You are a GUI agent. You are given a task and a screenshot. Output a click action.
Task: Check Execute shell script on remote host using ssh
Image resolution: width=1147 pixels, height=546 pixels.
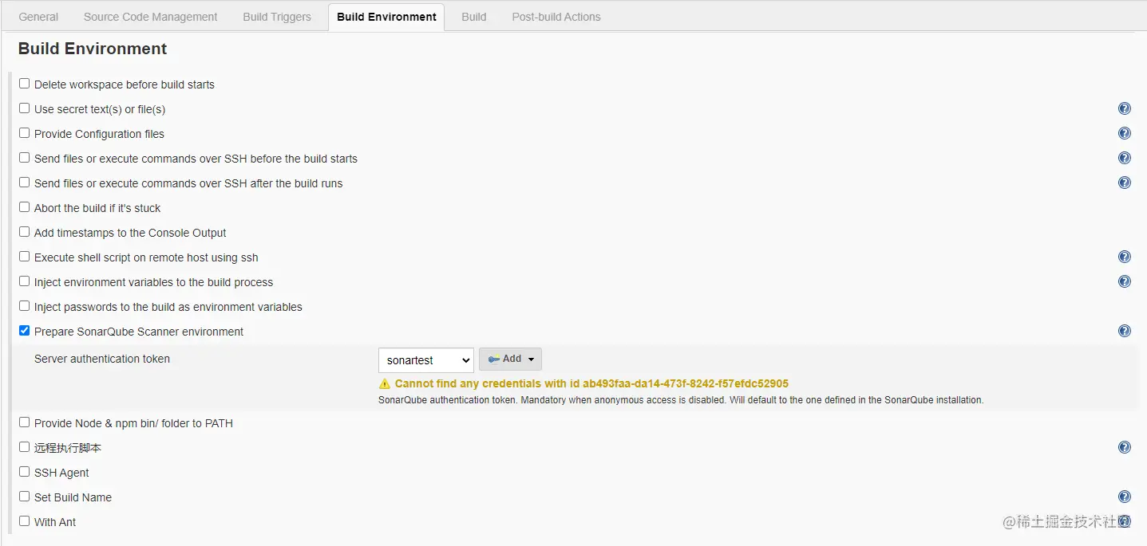(x=24, y=257)
